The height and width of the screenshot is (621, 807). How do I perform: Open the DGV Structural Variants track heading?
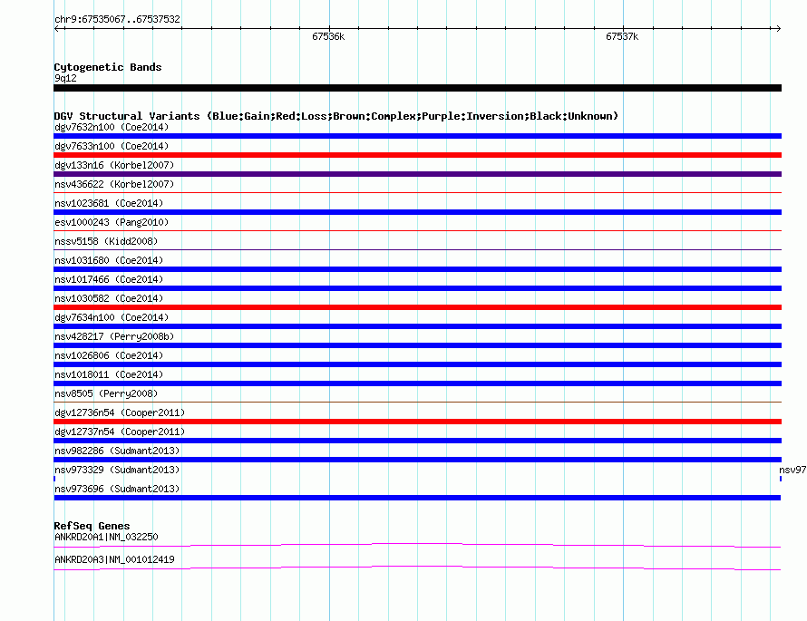point(336,116)
